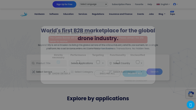Screen dimensions: 196x110
Task: Tick the Targeting cookies checkbox
Action: click(x=98, y=62)
